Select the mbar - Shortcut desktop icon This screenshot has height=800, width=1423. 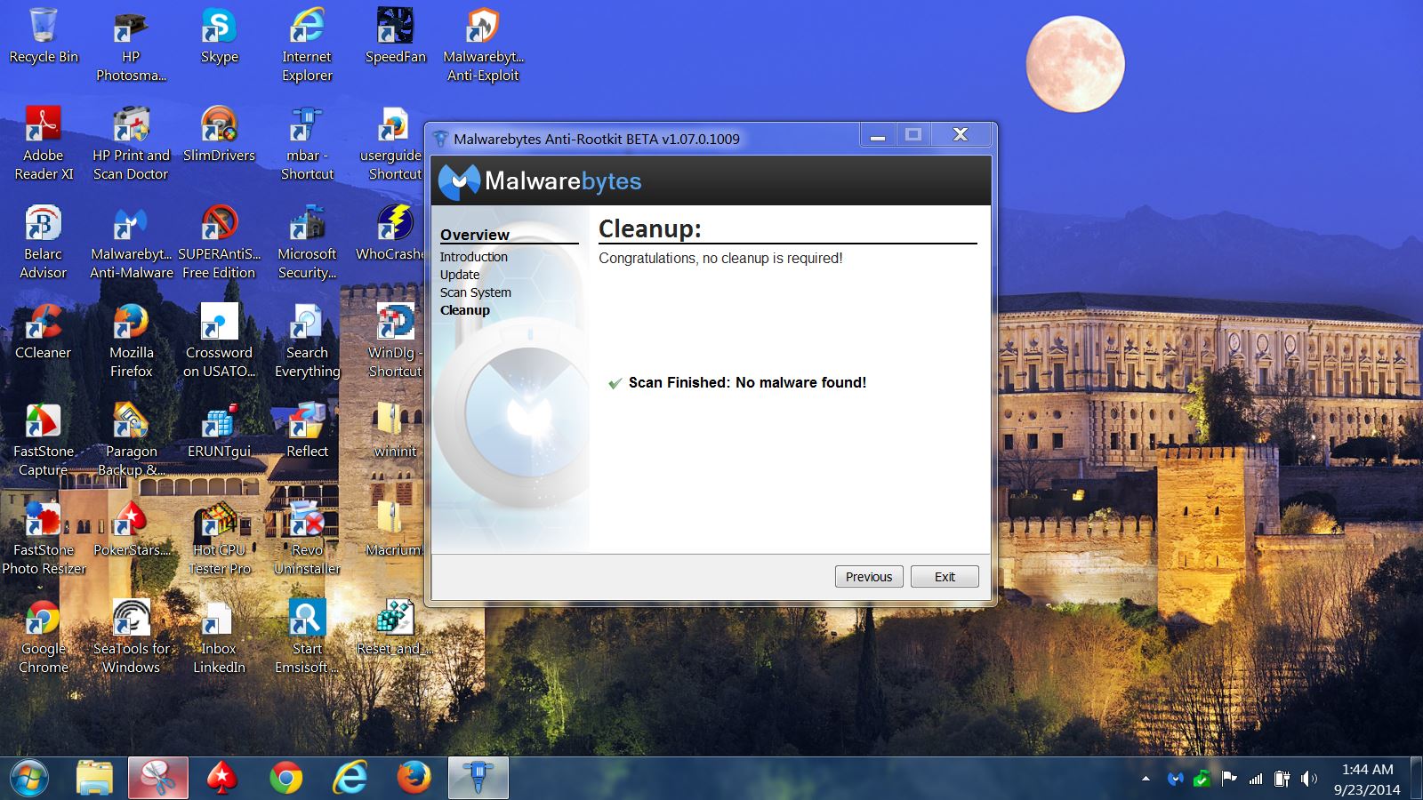pyautogui.click(x=307, y=145)
